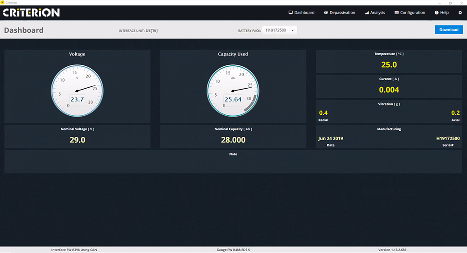The image size is (467, 253).
Task: Open the Help menu
Action: pyautogui.click(x=441, y=13)
